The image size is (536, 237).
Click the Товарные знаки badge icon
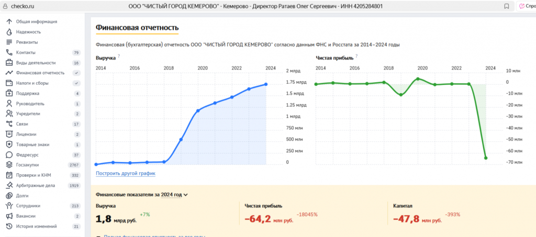[9, 144]
